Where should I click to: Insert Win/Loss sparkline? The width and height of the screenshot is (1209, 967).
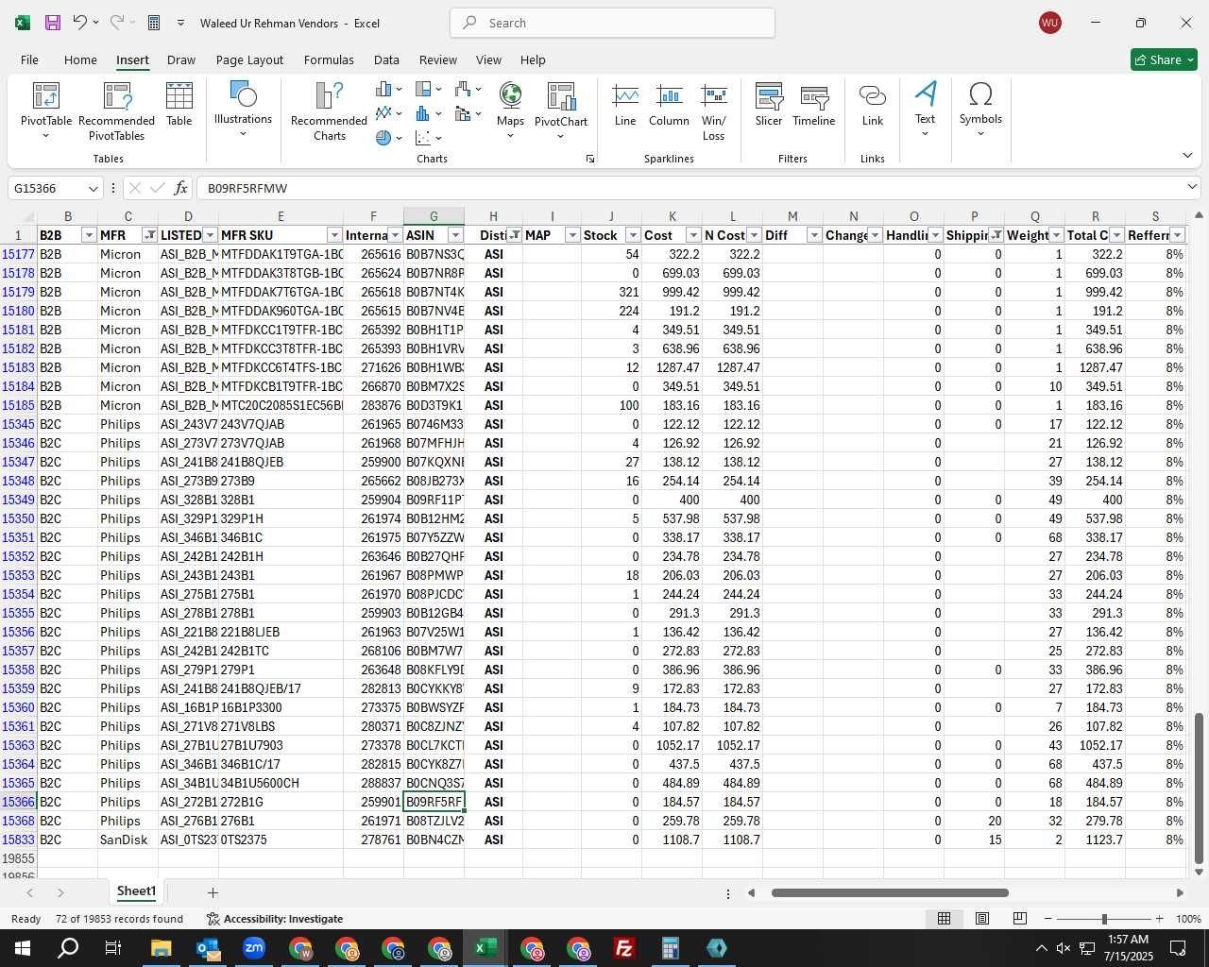[x=714, y=111]
